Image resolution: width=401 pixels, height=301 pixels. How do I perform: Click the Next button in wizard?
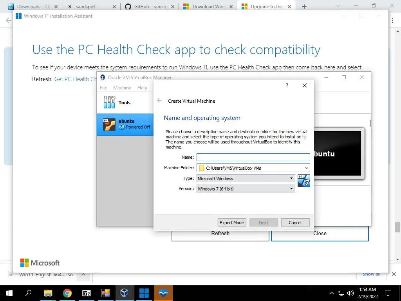tap(264, 223)
